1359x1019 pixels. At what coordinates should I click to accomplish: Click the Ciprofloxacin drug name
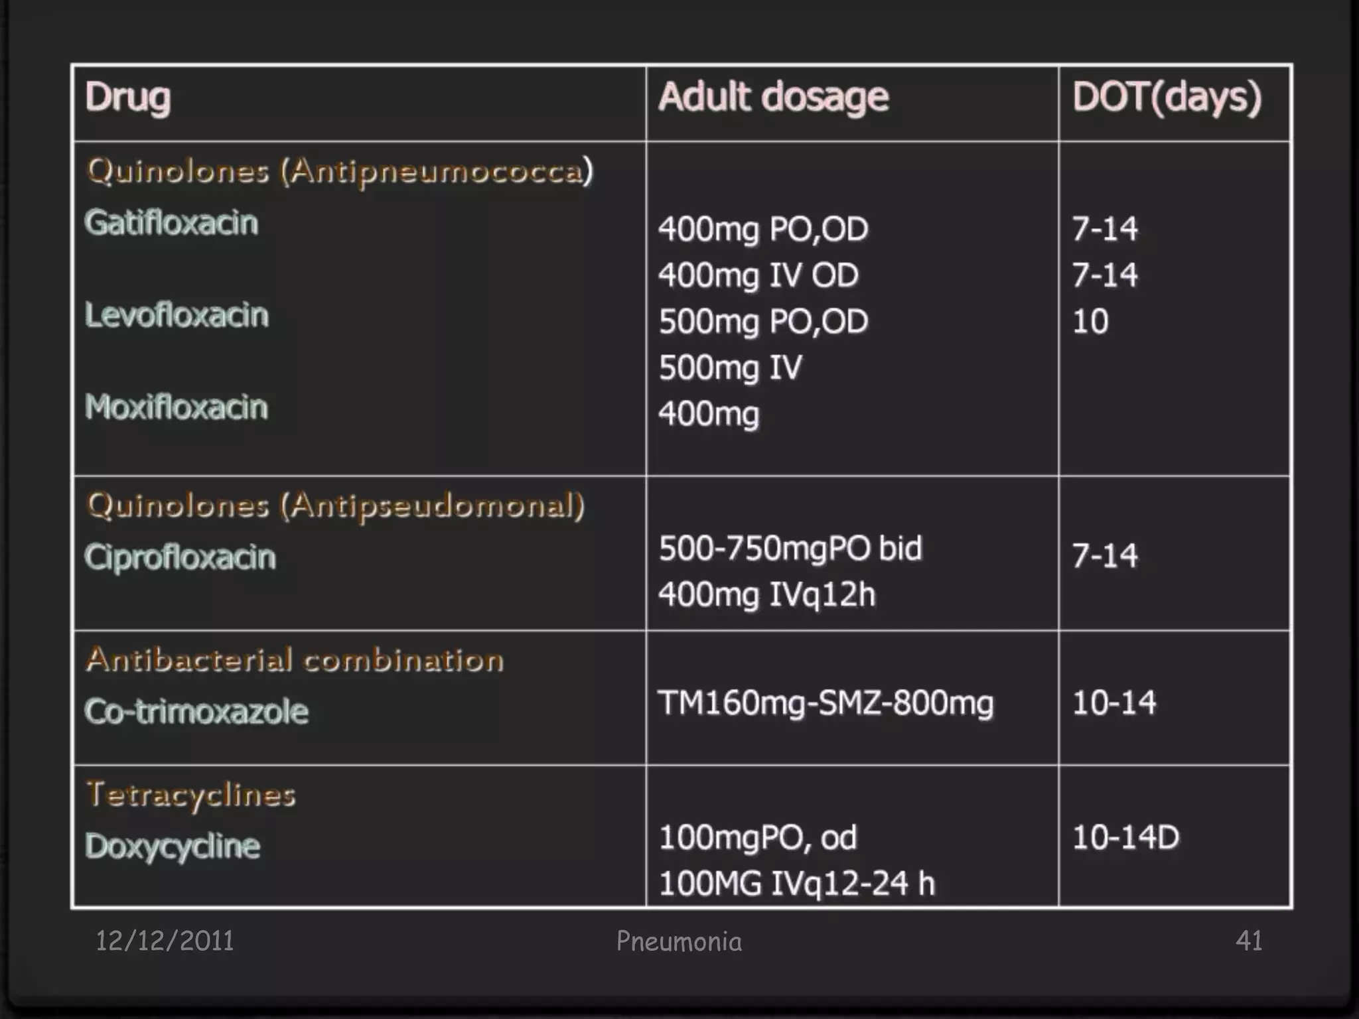pos(180,557)
